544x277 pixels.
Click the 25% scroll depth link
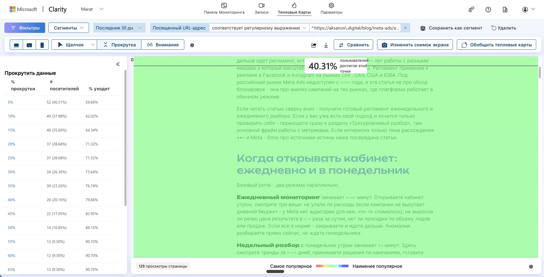[11, 158]
